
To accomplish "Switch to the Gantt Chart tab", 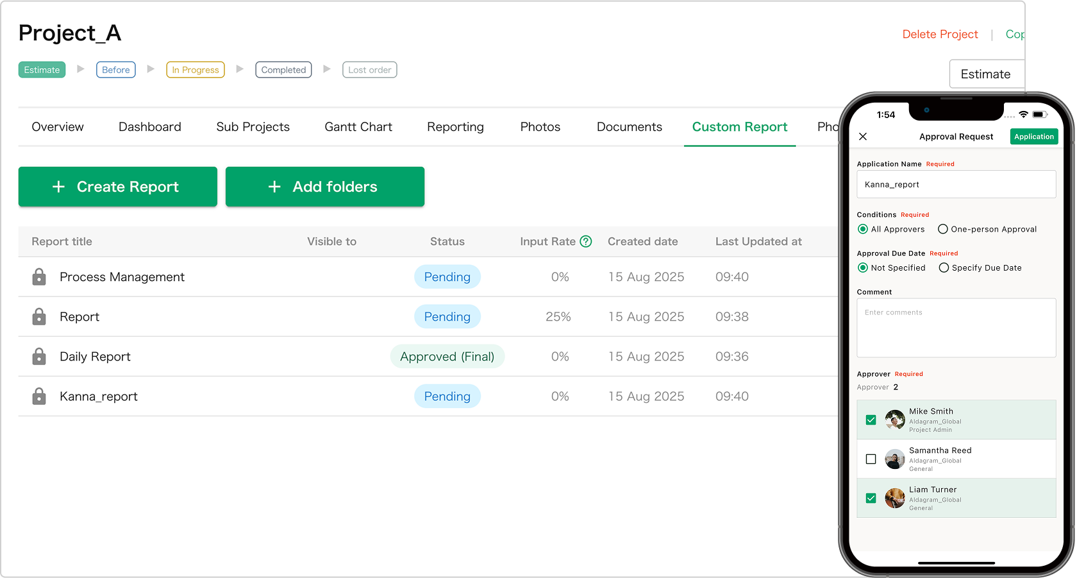I will click(x=358, y=127).
